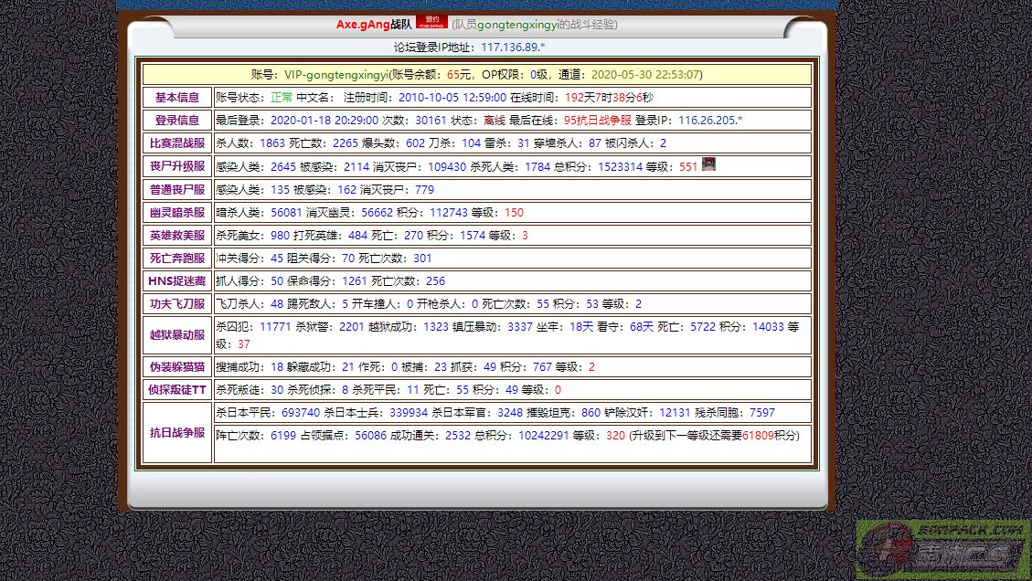Click the 伪装躲猫猫 row header
This screenshot has height=581, width=1032.
(x=177, y=367)
